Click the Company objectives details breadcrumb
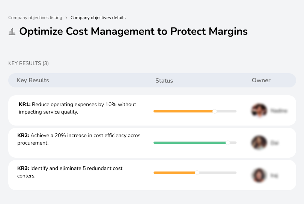Screen dimensions: 304x204 (x=98, y=18)
